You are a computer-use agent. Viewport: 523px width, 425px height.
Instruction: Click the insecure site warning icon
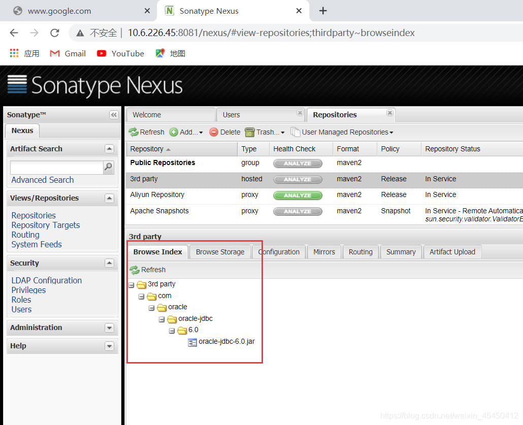pyautogui.click(x=80, y=33)
